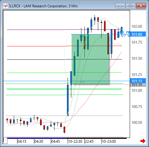The image size is (149, 147).
Task: Select the thick green horizontal line
Action: (64, 89)
